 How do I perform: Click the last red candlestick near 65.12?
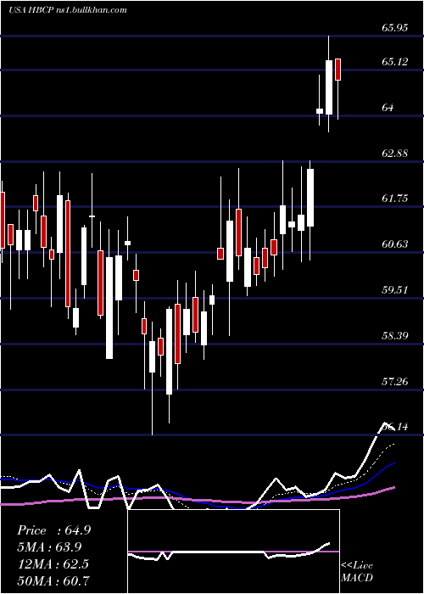pyautogui.click(x=338, y=70)
